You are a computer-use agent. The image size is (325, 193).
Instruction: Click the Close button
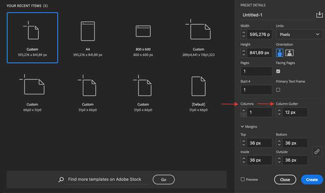[x=285, y=180]
